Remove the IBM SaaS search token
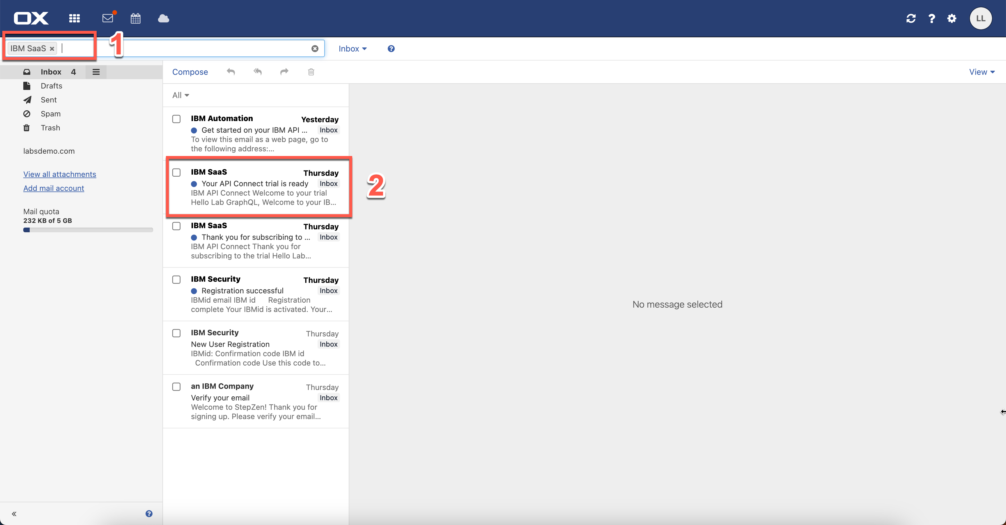 (x=52, y=49)
